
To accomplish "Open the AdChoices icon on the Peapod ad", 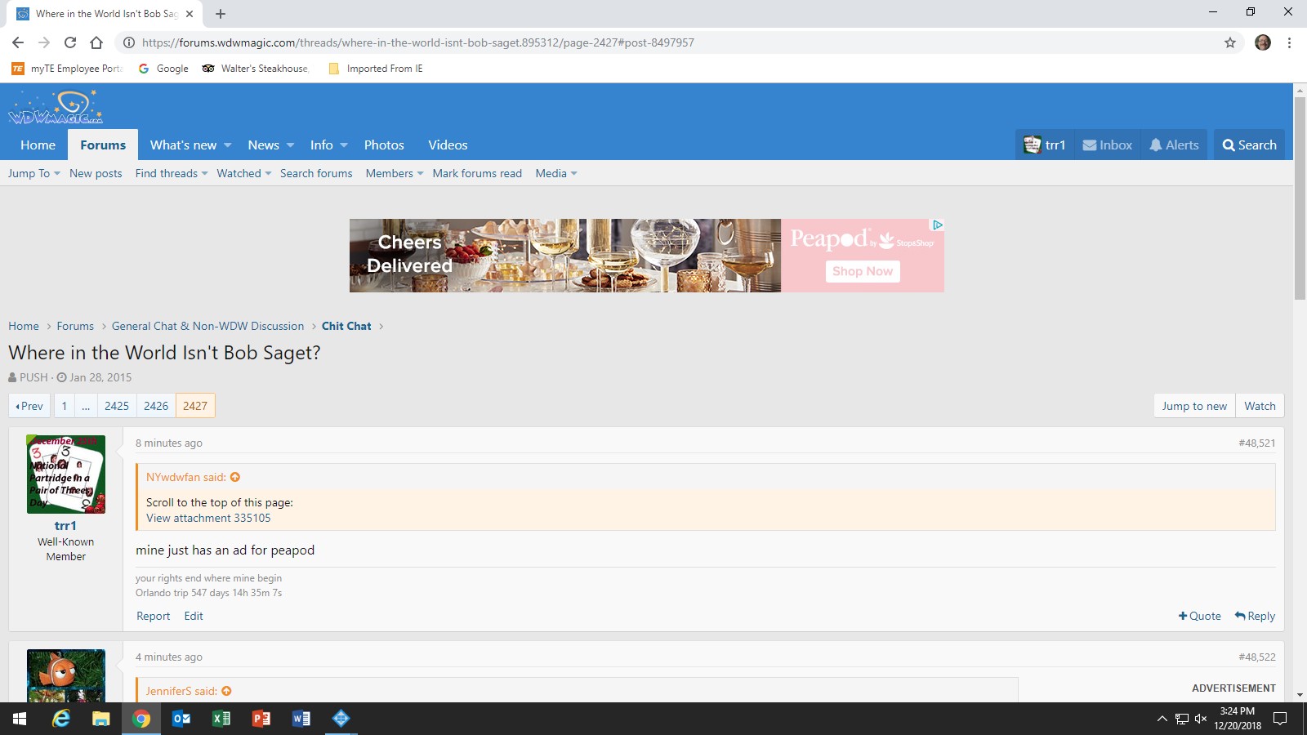I will point(938,225).
